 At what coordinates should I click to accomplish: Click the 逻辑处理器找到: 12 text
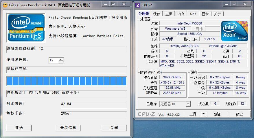[x=25, y=48]
